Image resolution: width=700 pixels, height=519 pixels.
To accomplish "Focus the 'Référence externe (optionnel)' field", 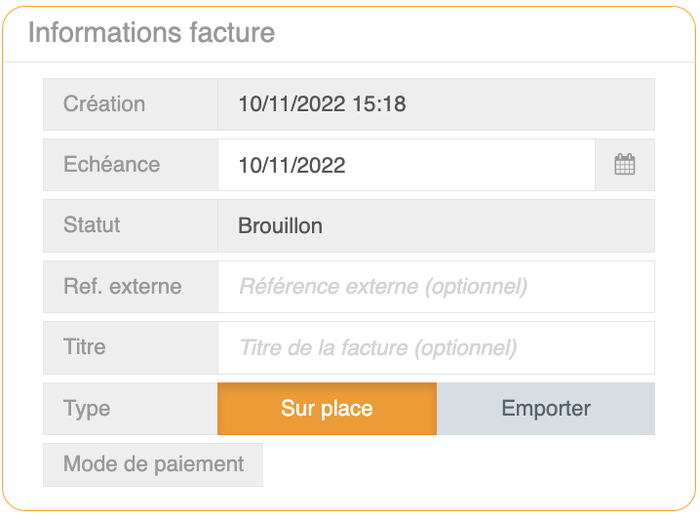I will click(x=436, y=287).
